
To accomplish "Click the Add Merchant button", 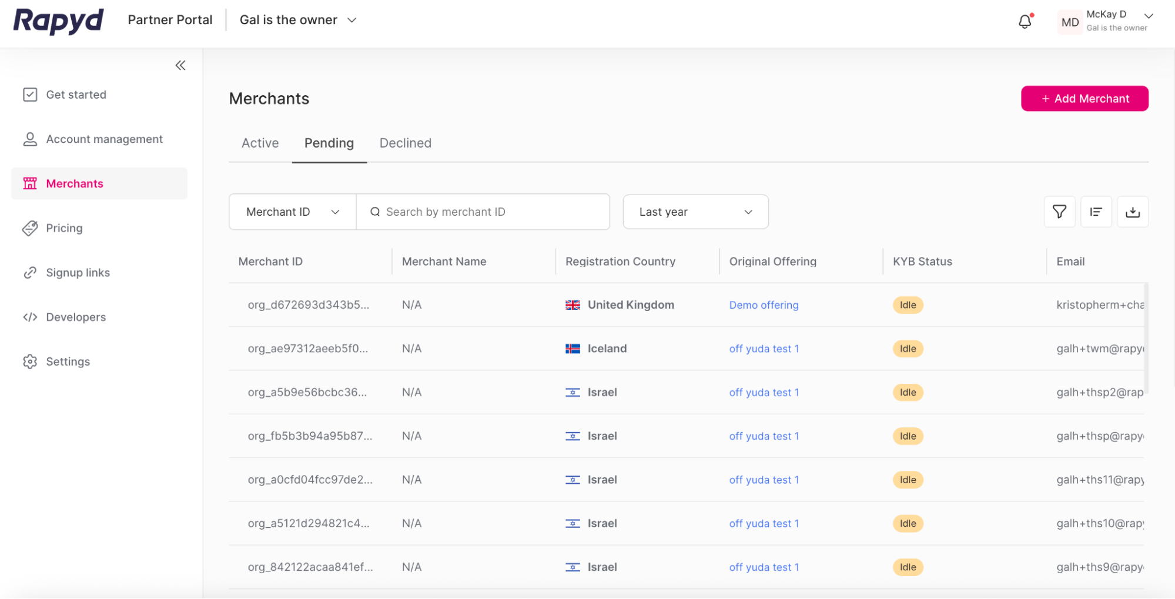I will pos(1084,98).
